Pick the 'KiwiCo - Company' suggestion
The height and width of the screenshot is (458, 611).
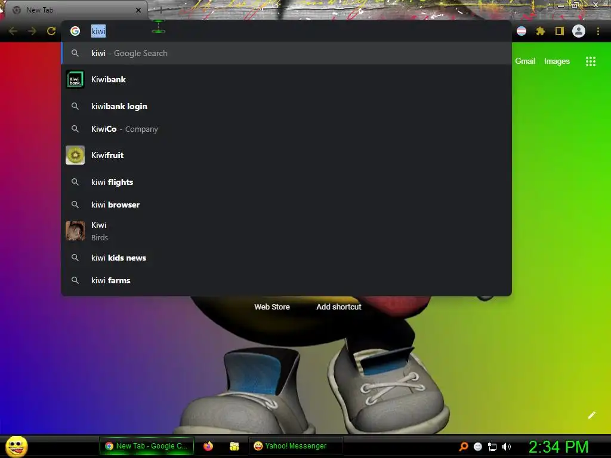[286, 129]
